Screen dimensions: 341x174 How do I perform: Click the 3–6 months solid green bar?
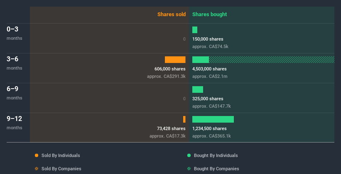tap(201, 60)
